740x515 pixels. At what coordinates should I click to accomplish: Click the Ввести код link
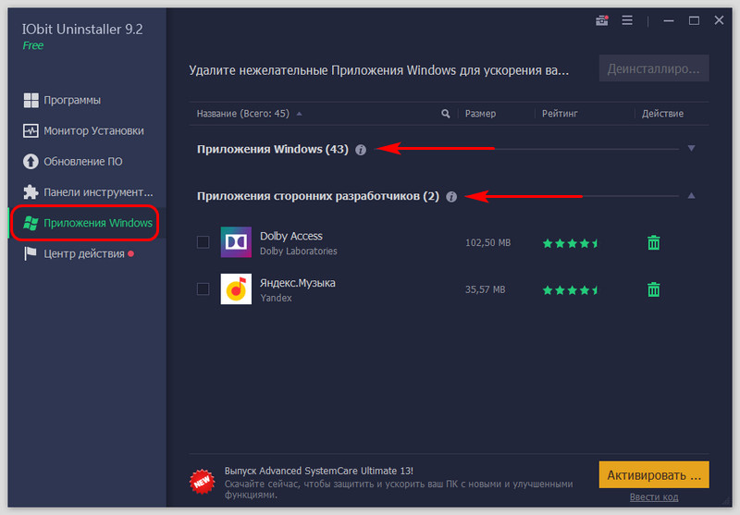pyautogui.click(x=654, y=497)
